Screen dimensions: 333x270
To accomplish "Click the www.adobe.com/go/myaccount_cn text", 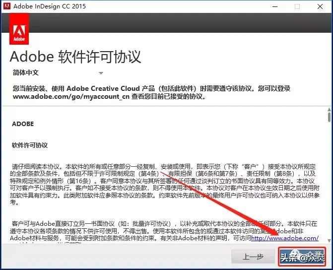I will click(x=71, y=96).
